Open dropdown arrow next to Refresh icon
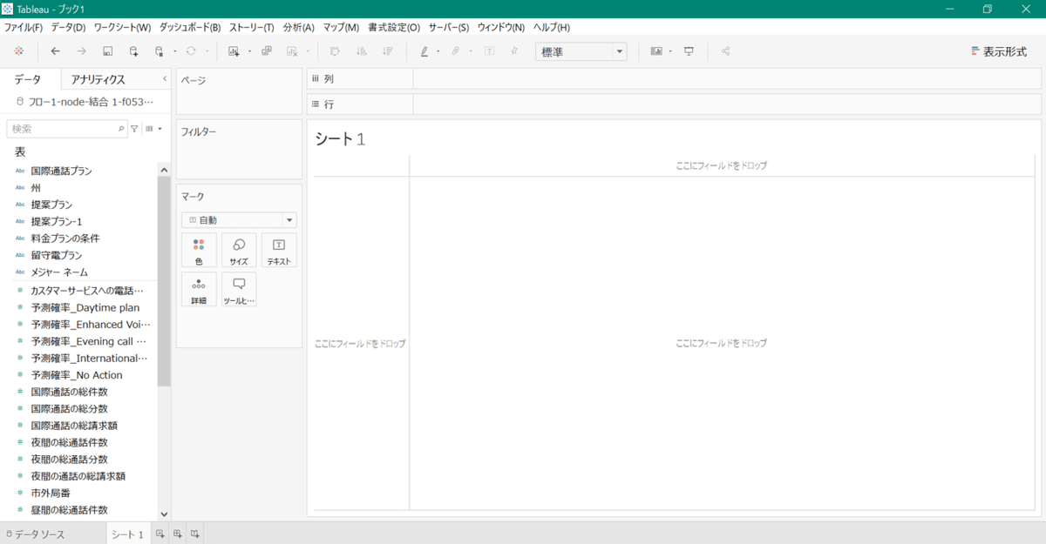 click(207, 51)
